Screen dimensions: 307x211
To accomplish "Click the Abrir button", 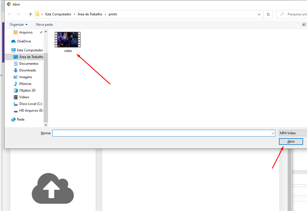I will [x=291, y=142].
